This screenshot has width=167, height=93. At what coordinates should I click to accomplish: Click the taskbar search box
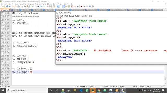point(27,90)
